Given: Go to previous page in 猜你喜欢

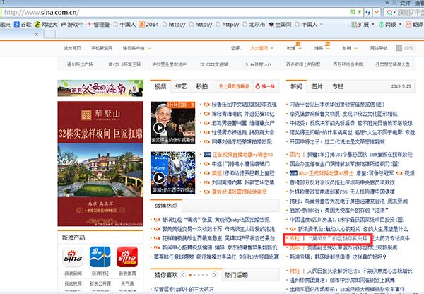Looking at the screenshot, I should [183, 275].
